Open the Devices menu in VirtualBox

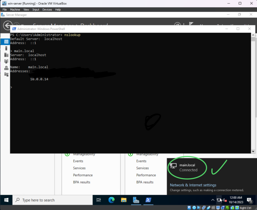pos(47,10)
